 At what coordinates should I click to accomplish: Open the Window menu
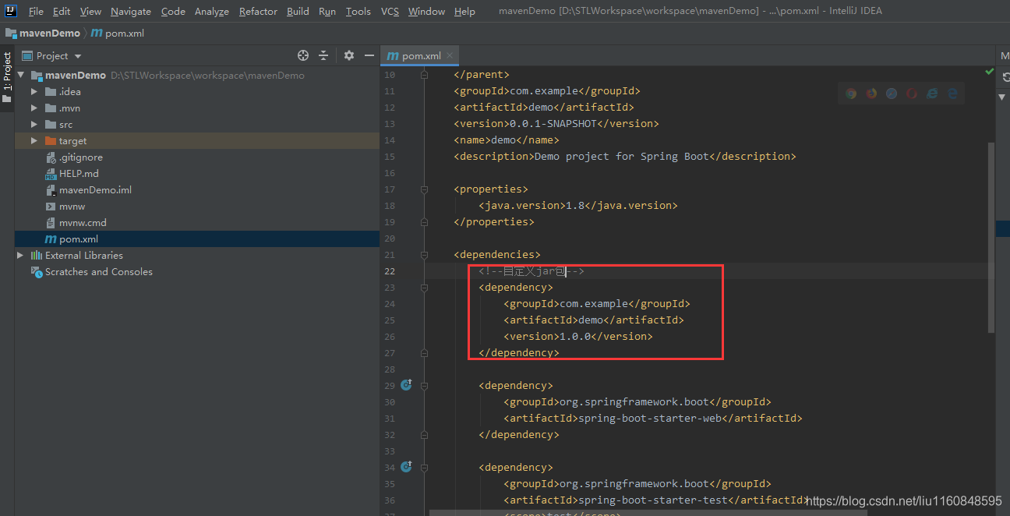[x=426, y=11]
